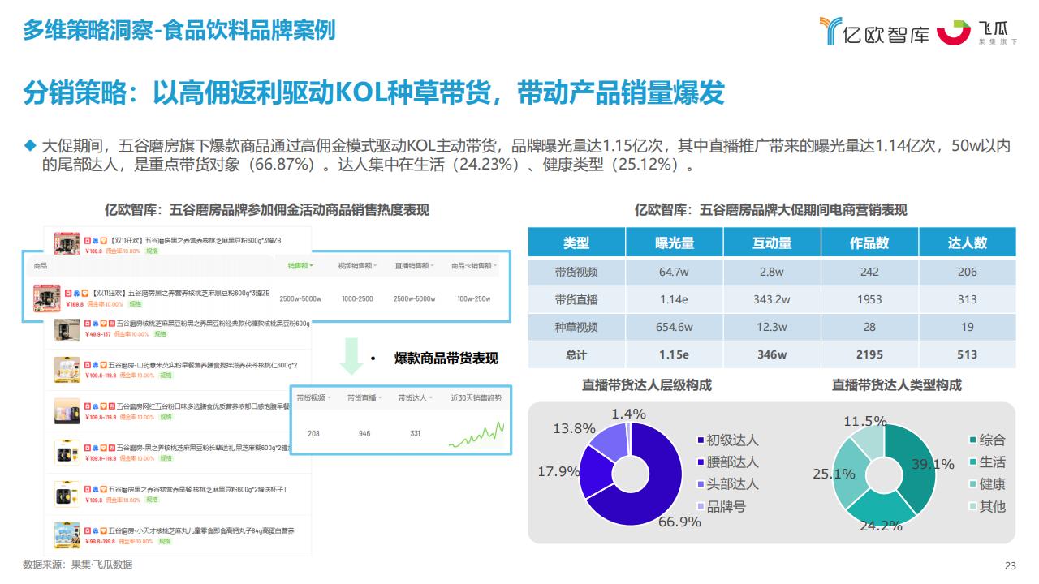1039x584 pixels.
Task: Open thumbnail of 黑之养谷物营养早餐 product
Action: click(x=67, y=494)
